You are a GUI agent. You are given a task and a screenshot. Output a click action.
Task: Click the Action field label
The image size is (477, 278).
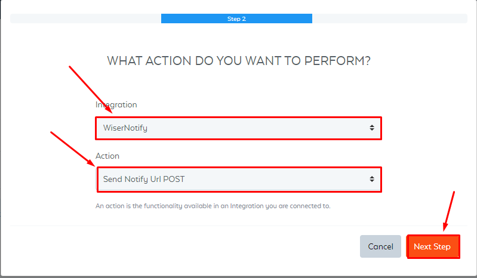click(107, 156)
